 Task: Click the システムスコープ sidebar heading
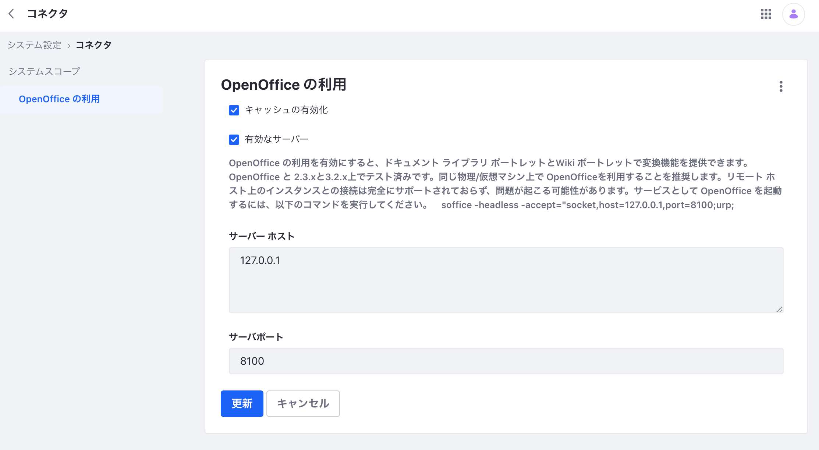coord(44,71)
